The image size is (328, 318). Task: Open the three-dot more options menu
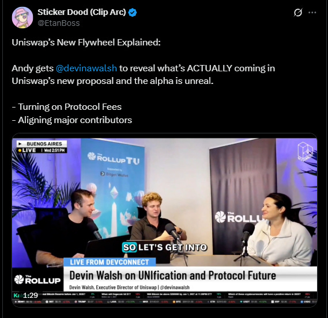[x=312, y=13]
